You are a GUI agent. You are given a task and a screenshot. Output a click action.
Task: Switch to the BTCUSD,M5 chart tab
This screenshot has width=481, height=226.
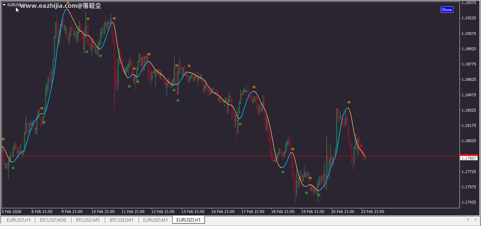click(88, 220)
